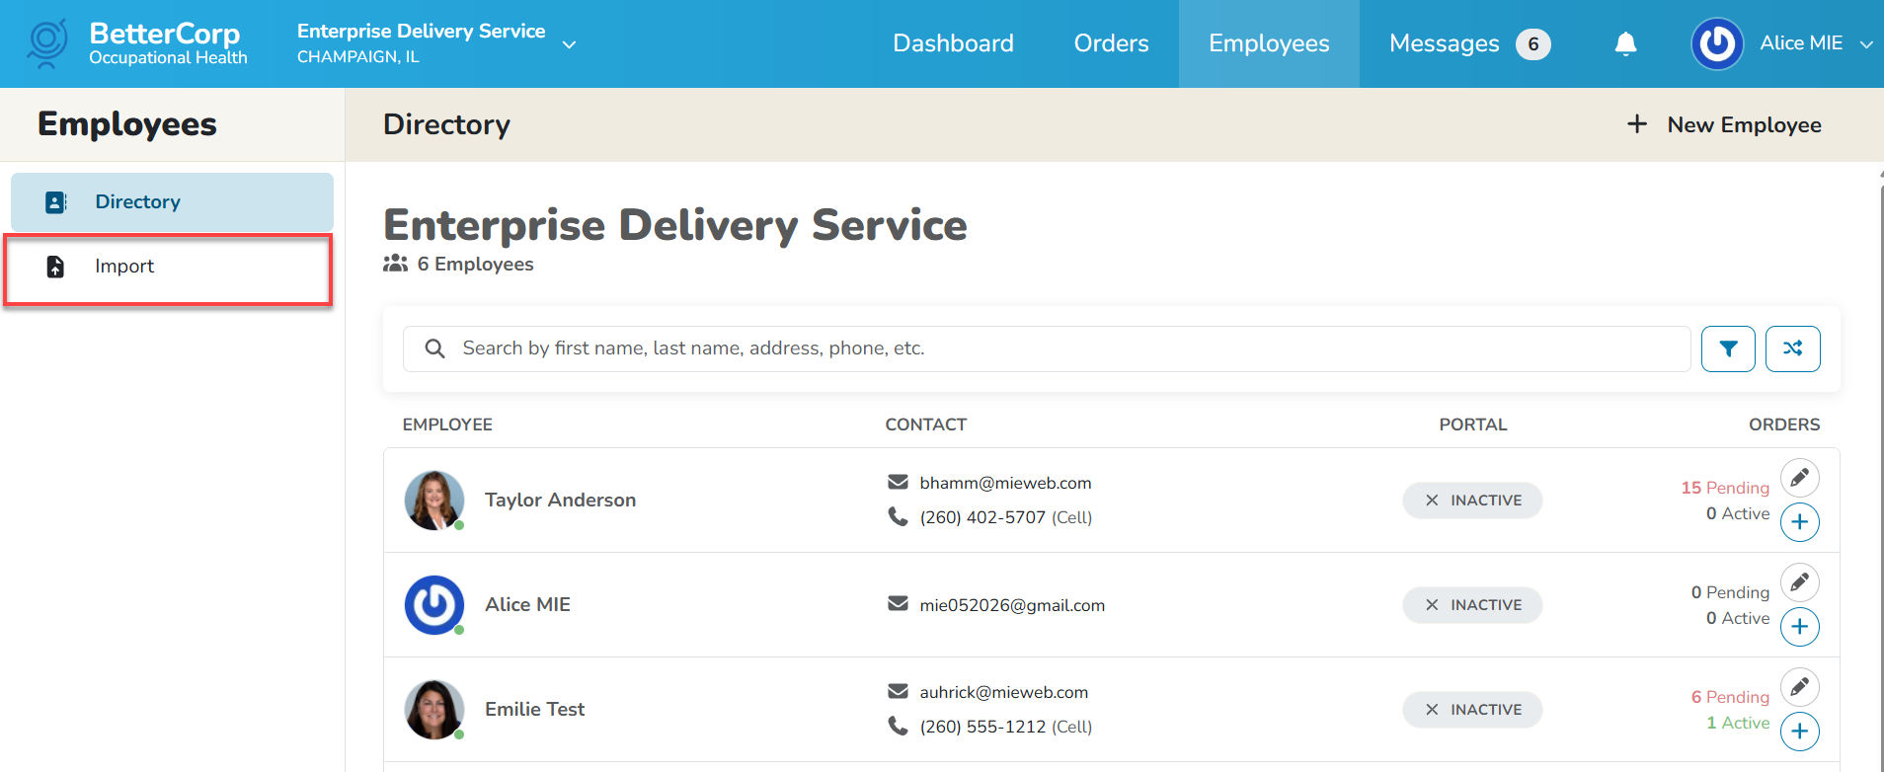Click the BetterCorp logo icon
The image size is (1884, 772).
point(47,43)
